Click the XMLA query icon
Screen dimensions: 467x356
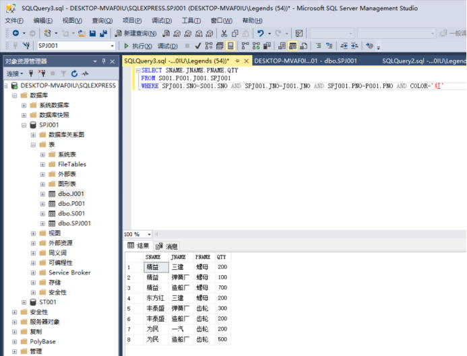tap(199, 33)
